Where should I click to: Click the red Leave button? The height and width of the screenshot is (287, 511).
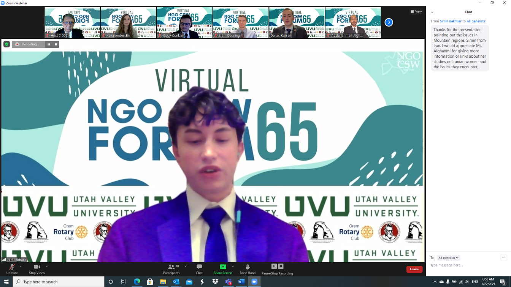point(414,269)
